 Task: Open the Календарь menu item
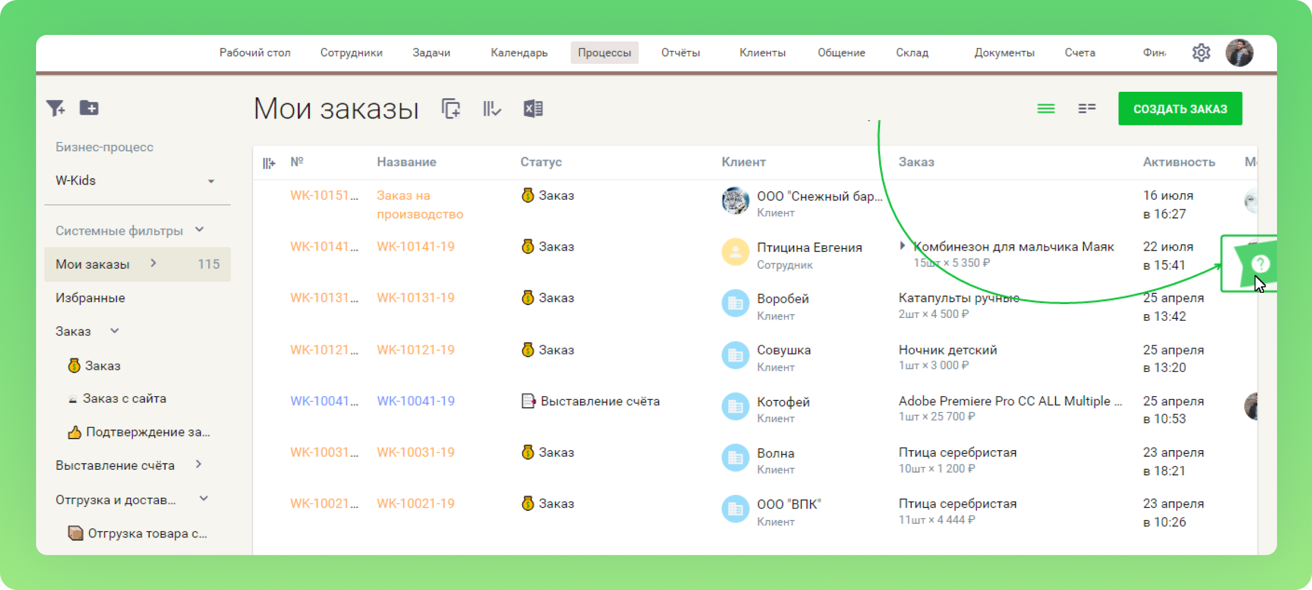tap(519, 52)
